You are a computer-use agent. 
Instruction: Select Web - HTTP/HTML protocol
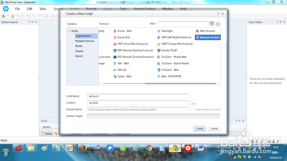coord(169,76)
